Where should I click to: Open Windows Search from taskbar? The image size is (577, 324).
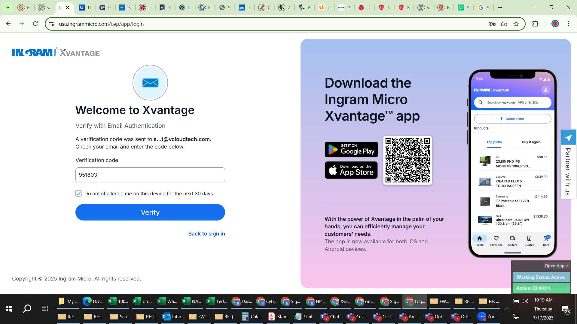coord(27,308)
